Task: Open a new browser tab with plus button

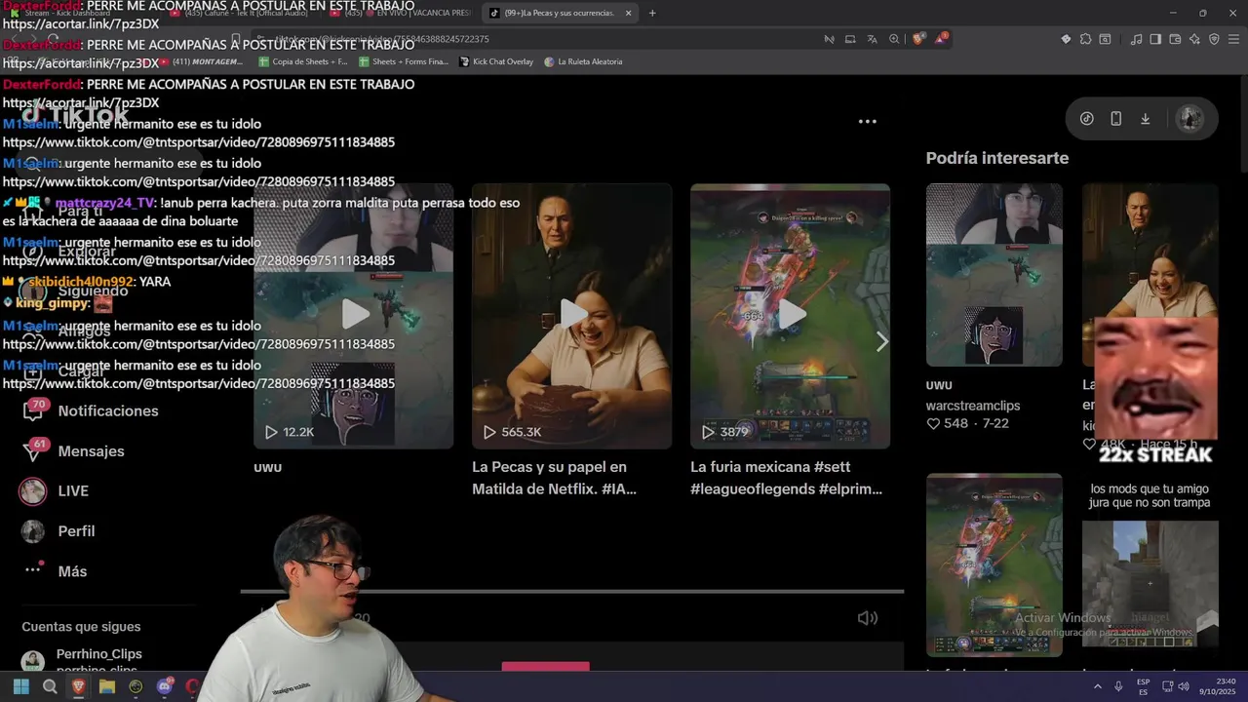Action: [652, 13]
